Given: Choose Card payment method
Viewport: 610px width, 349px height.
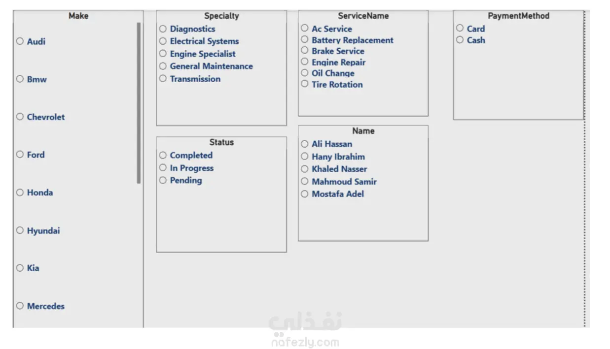Looking at the screenshot, I should tap(460, 29).
